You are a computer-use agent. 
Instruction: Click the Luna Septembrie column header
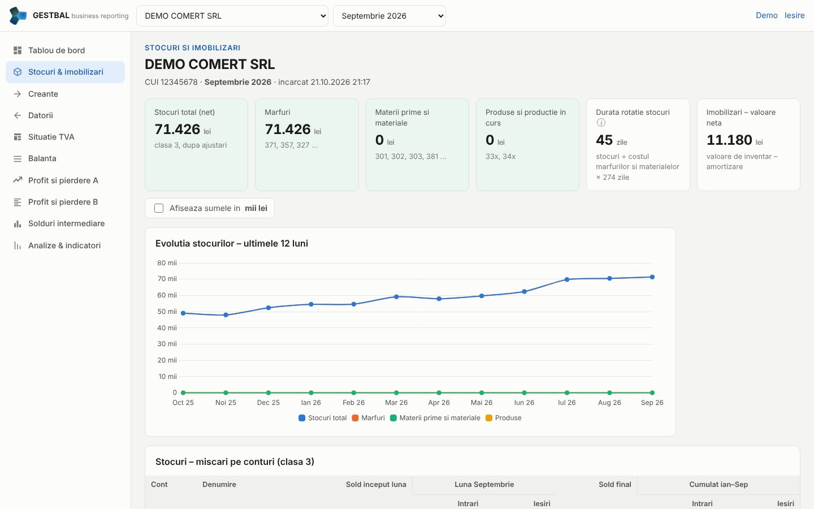484,485
